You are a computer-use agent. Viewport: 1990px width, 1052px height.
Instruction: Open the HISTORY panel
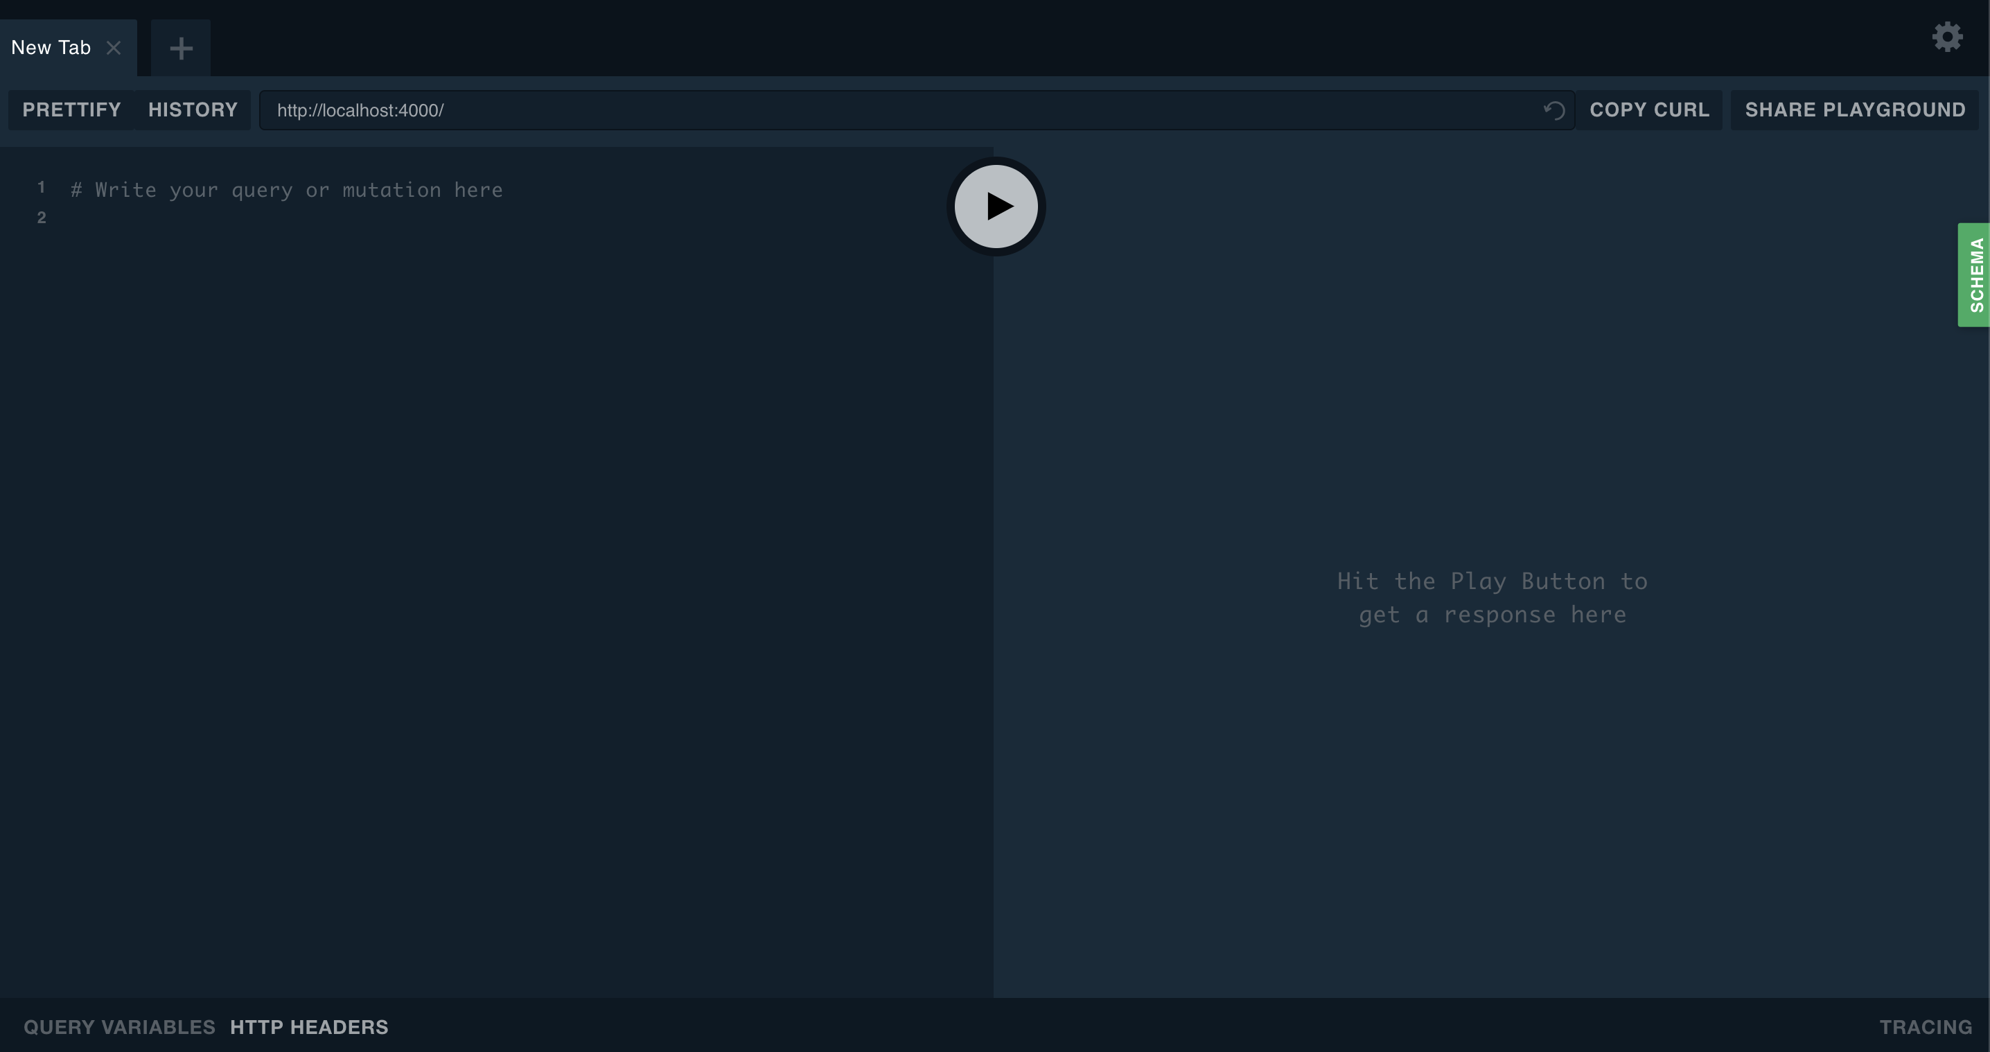point(193,109)
